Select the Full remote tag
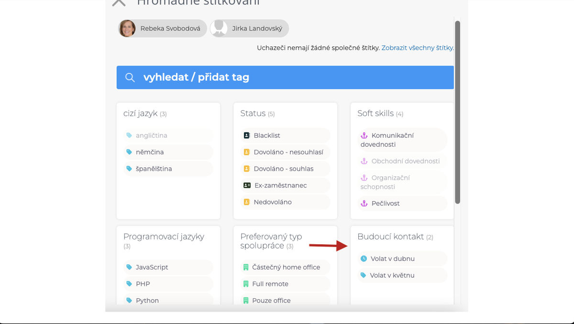Screen dimensions: 574x324 pos(285,284)
